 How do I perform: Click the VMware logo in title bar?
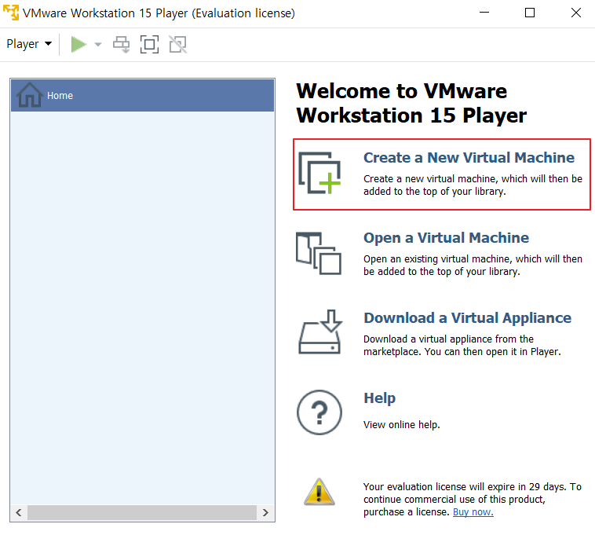click(11, 13)
